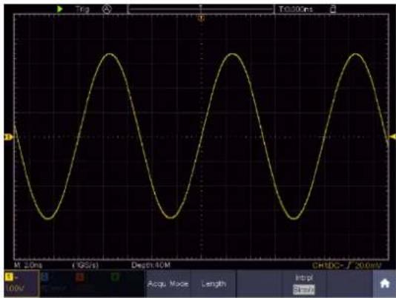The height and width of the screenshot is (298, 396).
Task: Click the circled A auto-trigger icon
Action: [x=107, y=10]
